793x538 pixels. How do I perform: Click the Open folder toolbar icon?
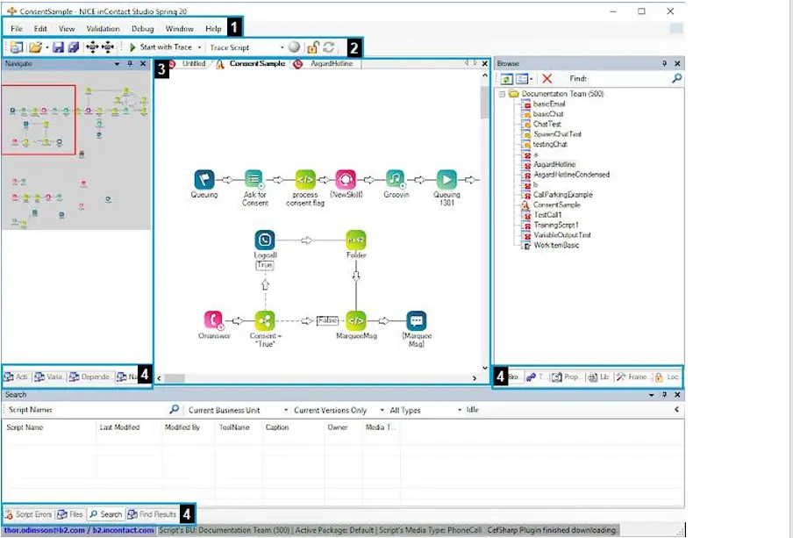[35, 47]
